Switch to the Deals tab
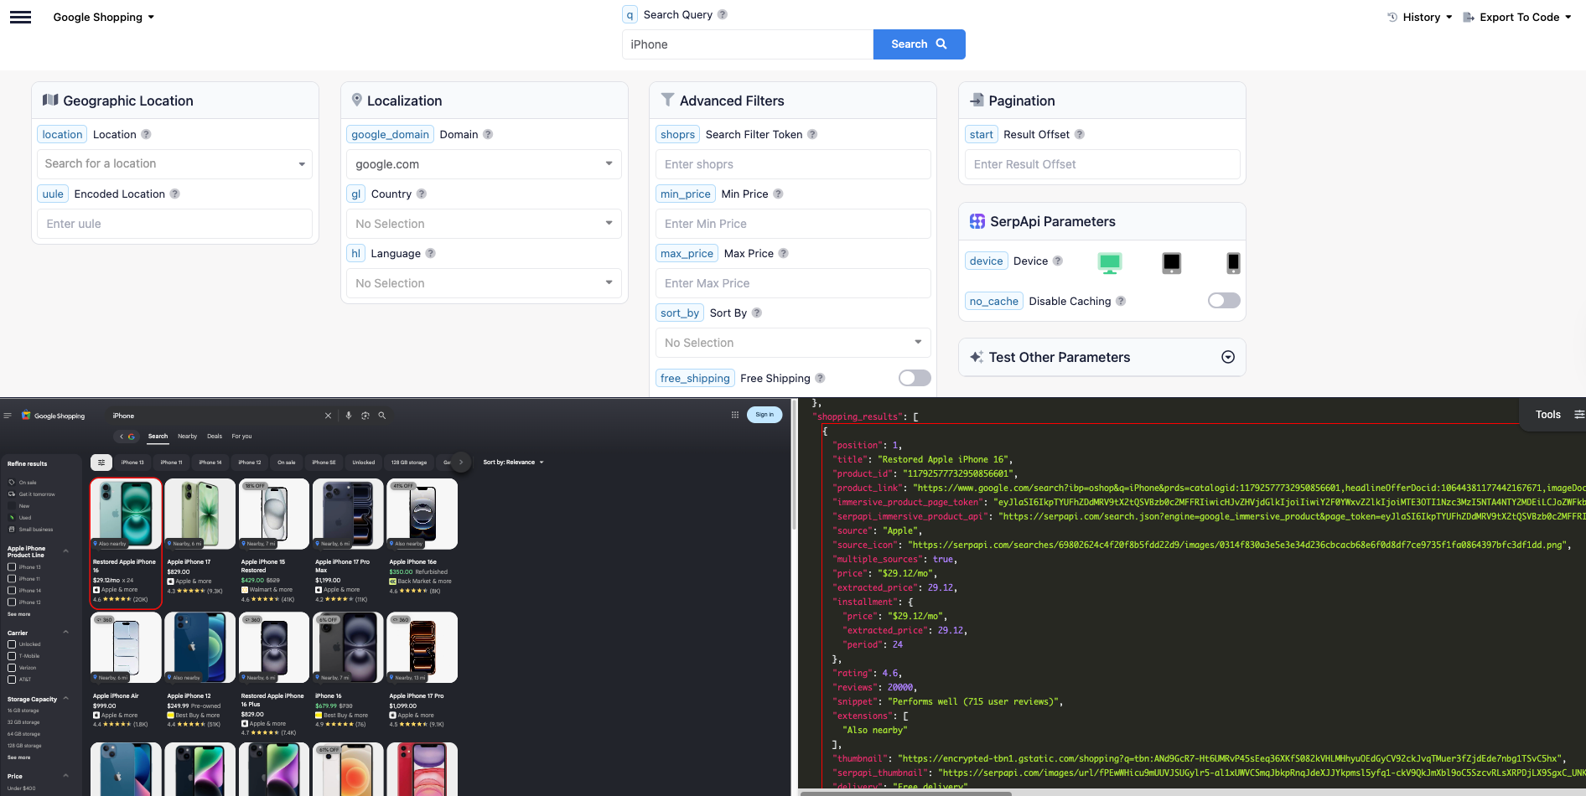This screenshot has width=1586, height=796. coord(215,437)
